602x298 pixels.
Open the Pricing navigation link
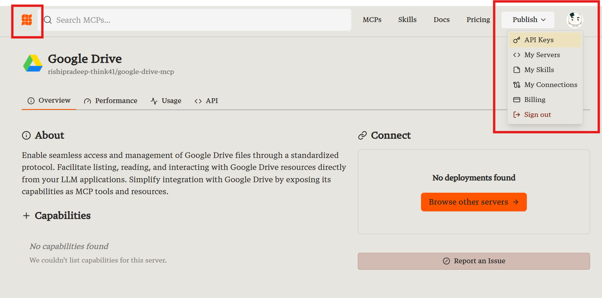point(478,20)
